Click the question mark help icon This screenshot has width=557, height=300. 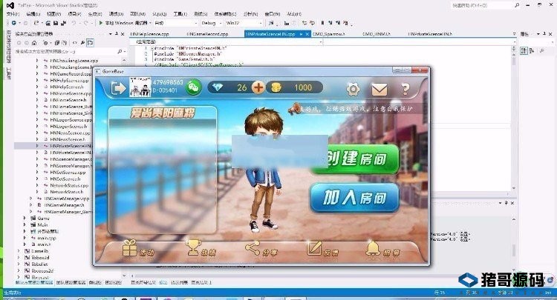[405, 89]
